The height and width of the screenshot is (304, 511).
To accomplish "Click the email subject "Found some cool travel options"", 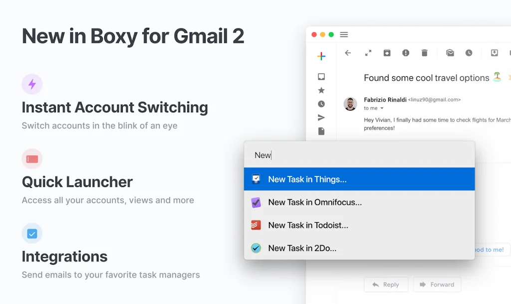I will coord(427,78).
